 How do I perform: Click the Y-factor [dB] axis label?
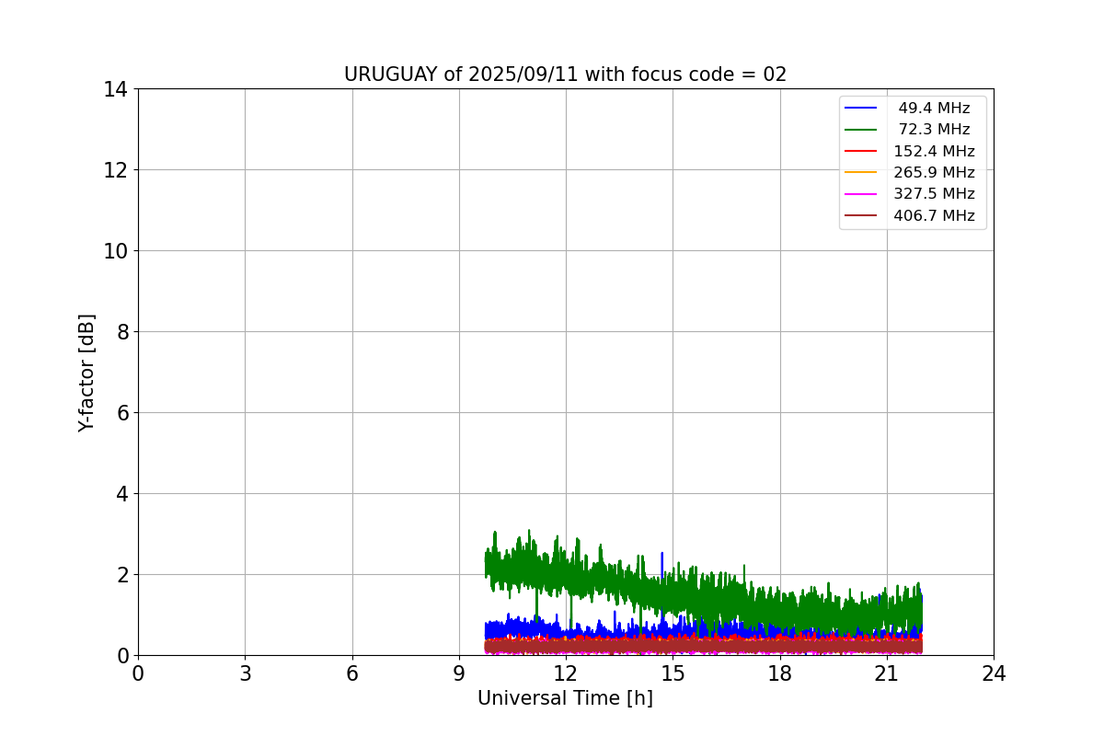tap(86, 373)
